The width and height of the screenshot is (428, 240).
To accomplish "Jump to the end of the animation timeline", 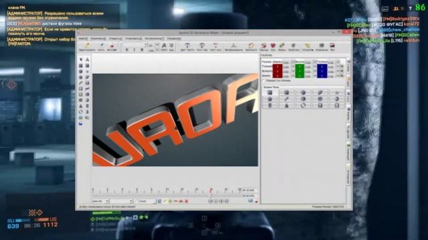I will 227,201.
